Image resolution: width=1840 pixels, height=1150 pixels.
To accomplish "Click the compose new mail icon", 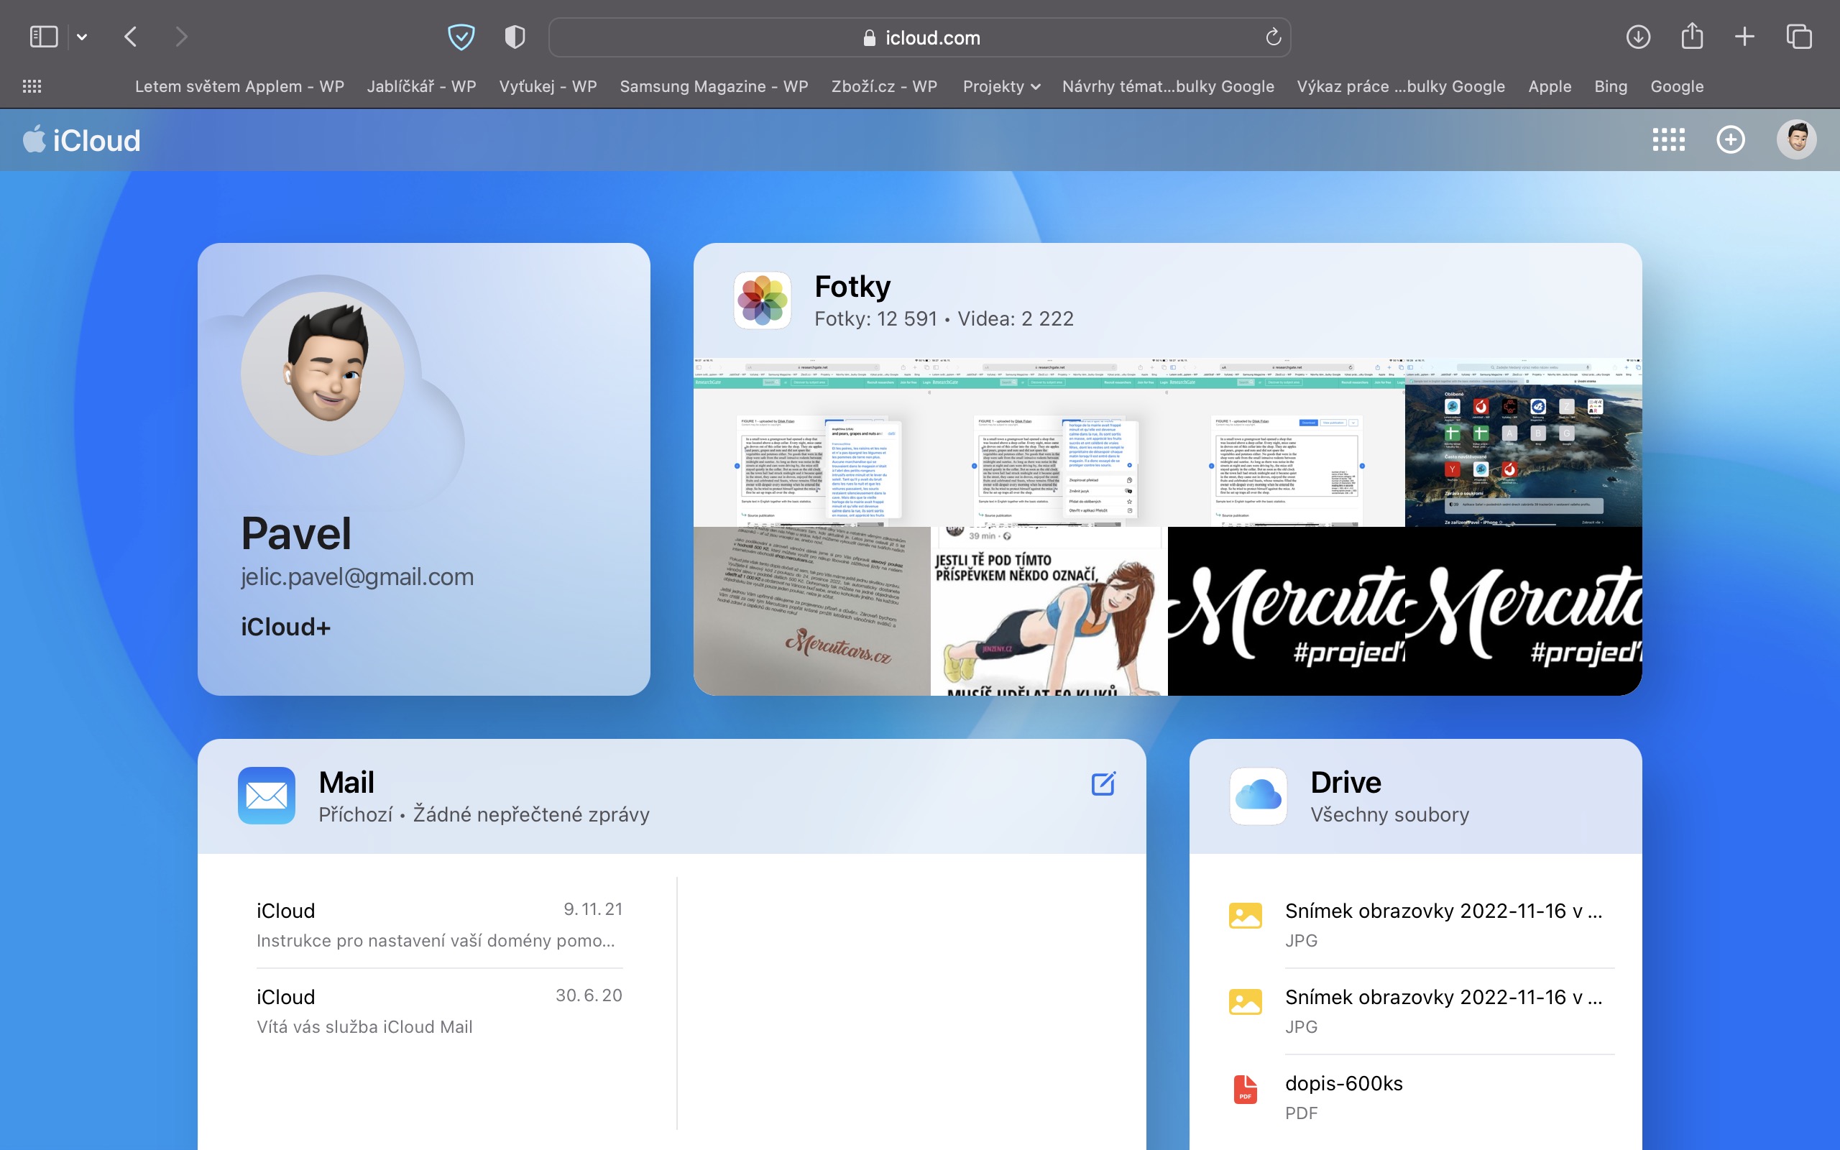I will coord(1103,783).
